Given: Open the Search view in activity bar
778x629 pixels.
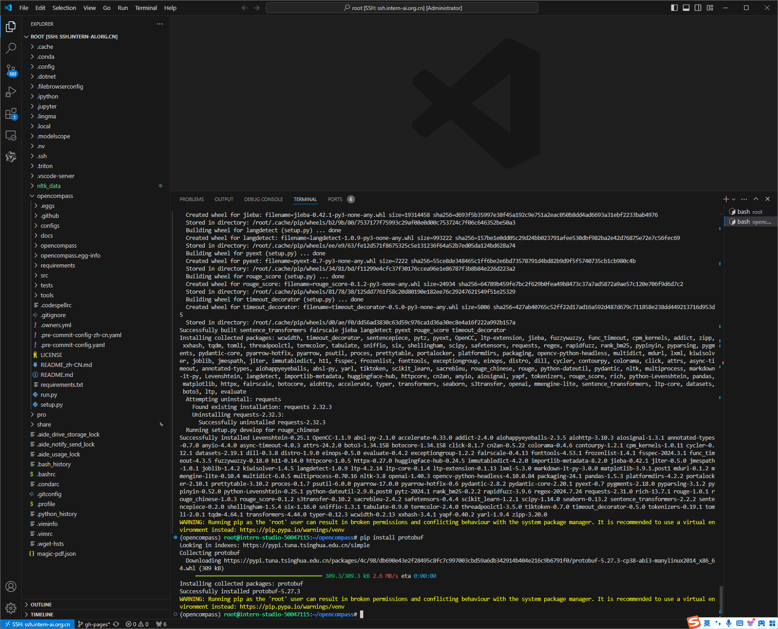Looking at the screenshot, I should pyautogui.click(x=11, y=48).
